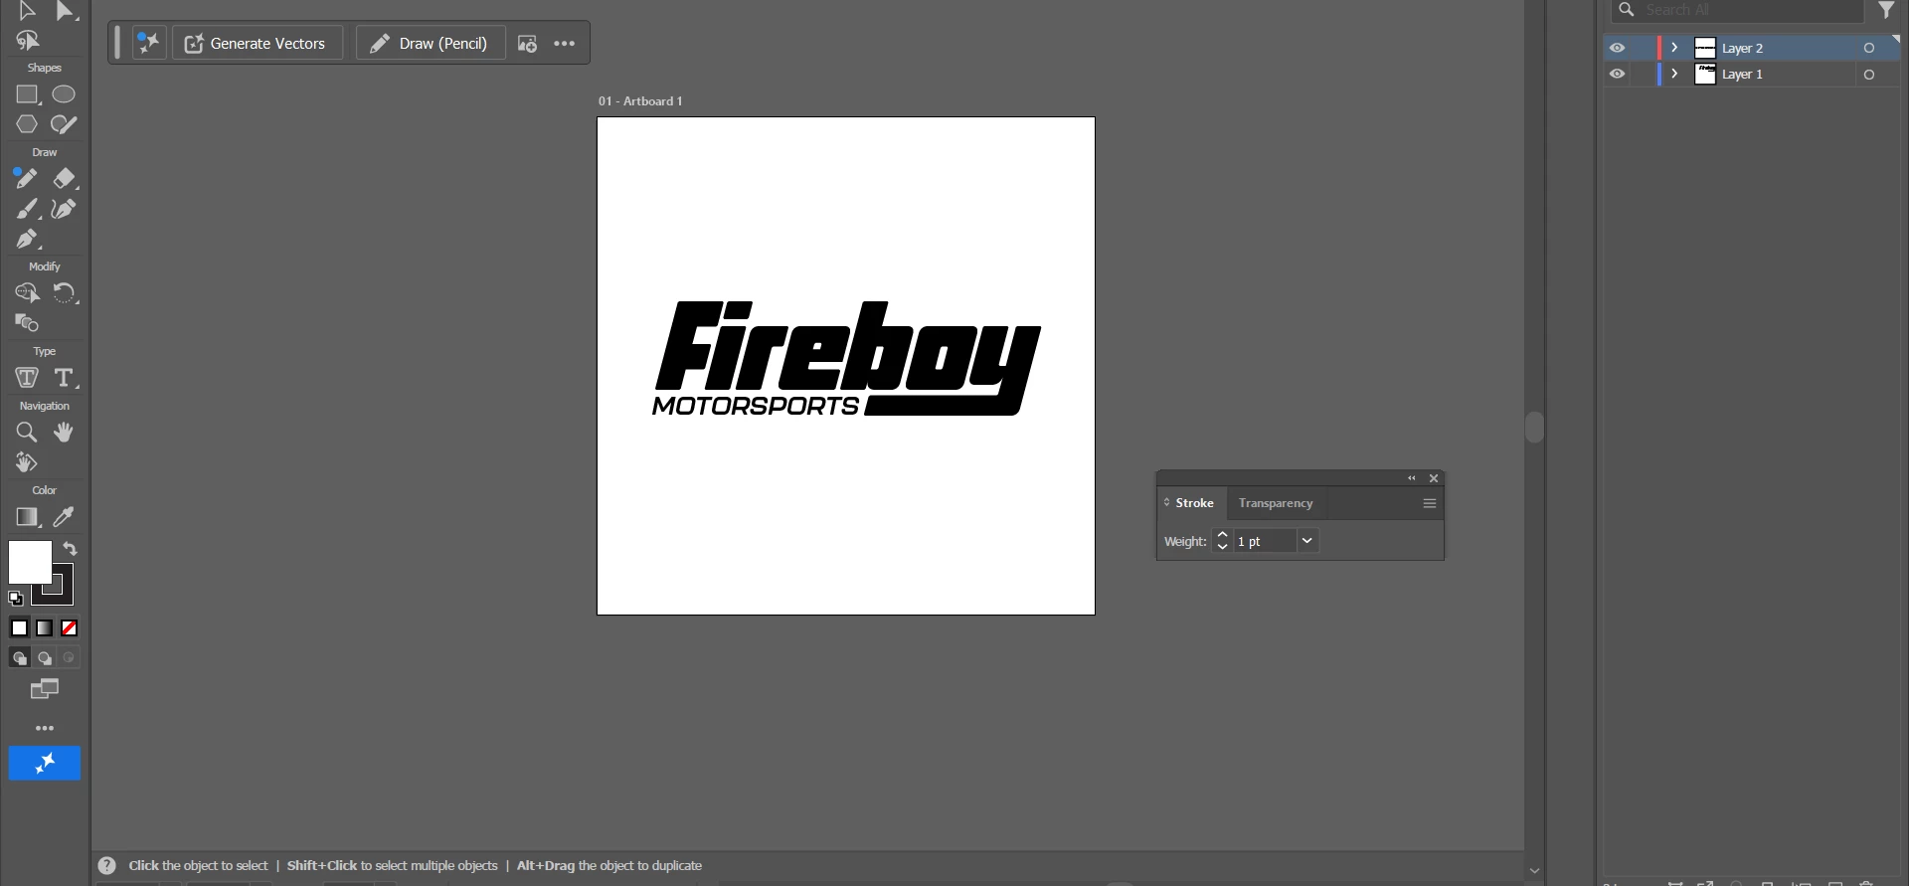Click the Fireboy Motorsports logo on artboard

pos(846,359)
